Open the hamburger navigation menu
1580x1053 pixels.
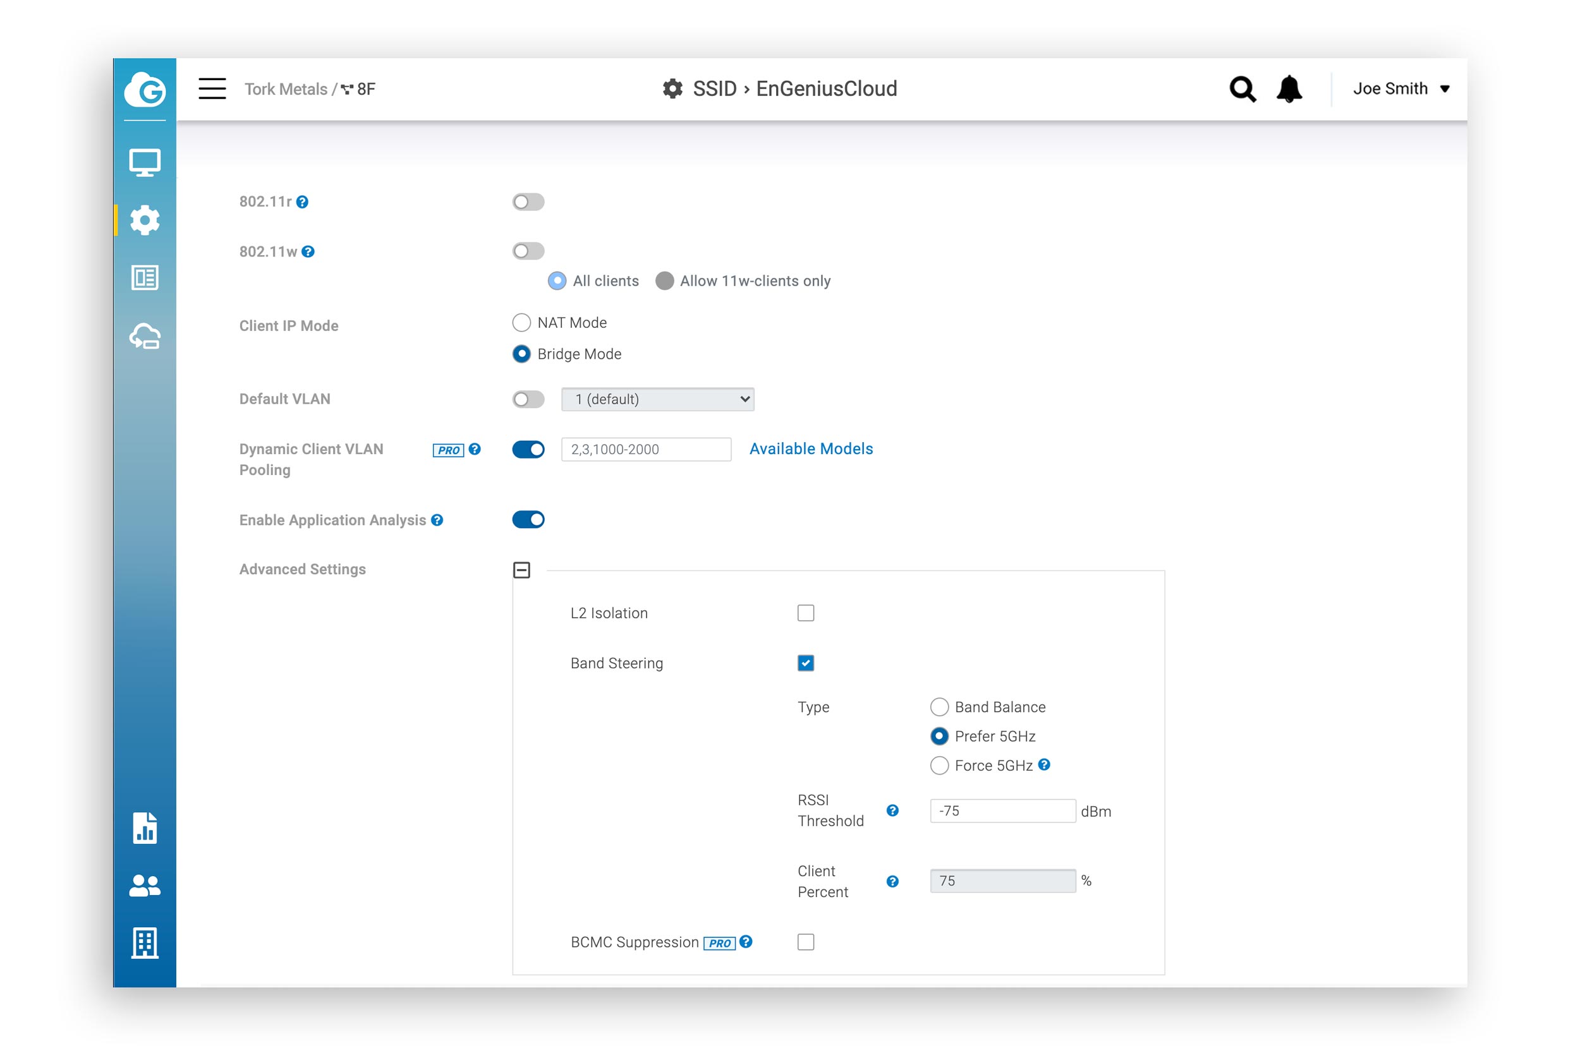click(x=212, y=88)
